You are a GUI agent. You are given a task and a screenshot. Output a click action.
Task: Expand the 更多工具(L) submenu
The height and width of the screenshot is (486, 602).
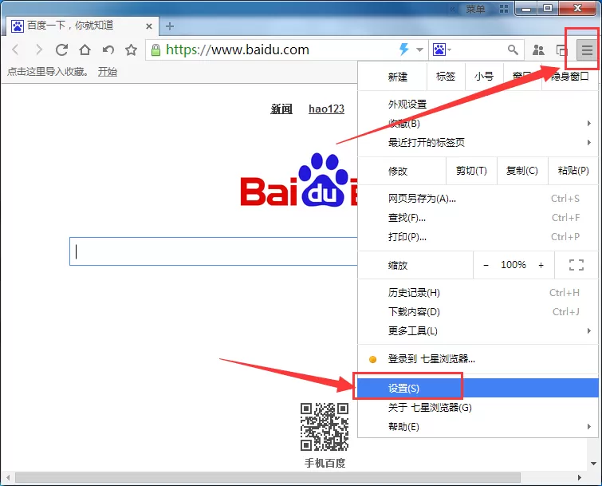[478, 331]
